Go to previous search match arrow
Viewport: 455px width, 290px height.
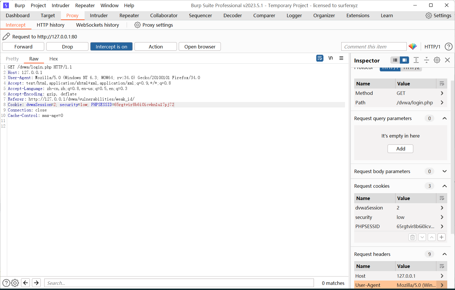click(26, 283)
